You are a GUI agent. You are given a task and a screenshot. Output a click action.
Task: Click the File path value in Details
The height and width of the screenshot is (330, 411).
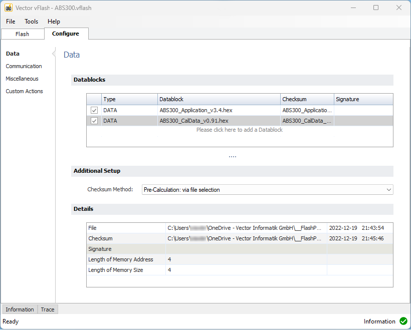point(246,228)
